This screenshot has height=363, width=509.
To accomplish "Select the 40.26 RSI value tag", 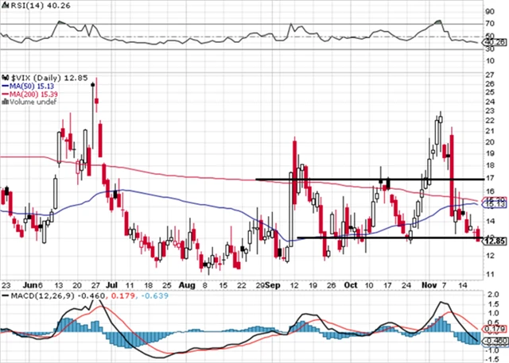I will [x=495, y=42].
